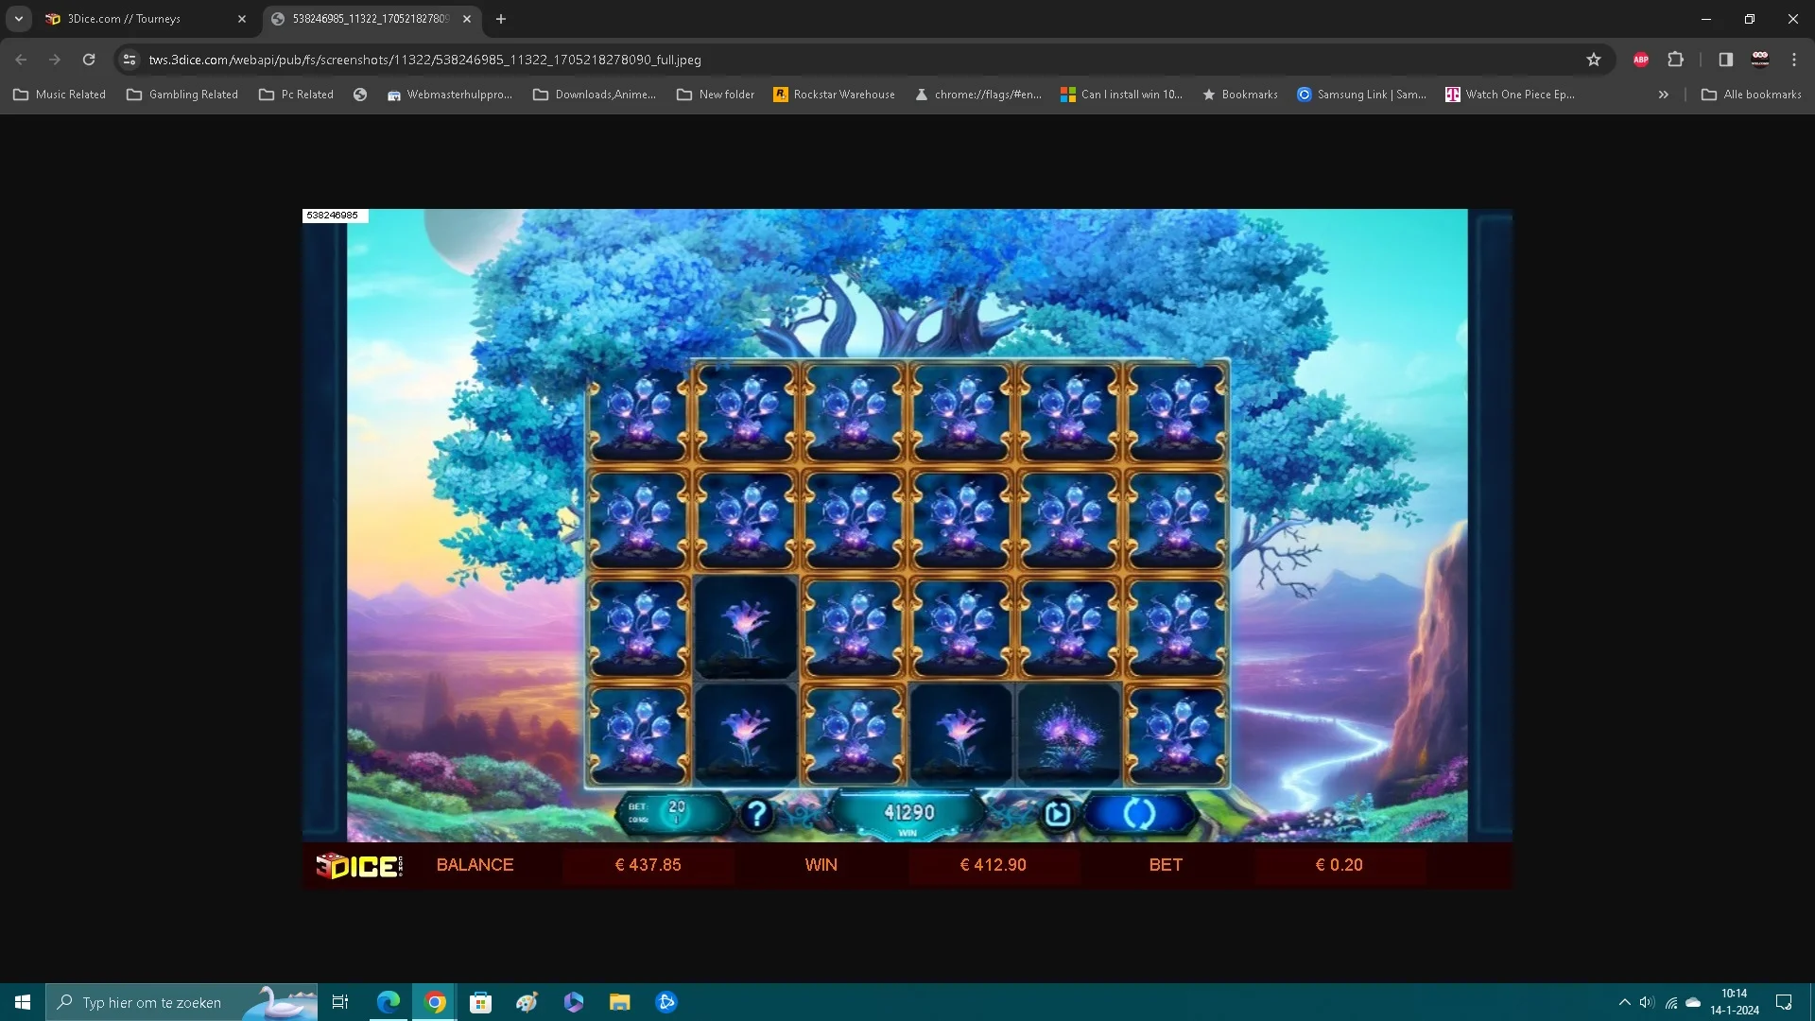
Task: Open File Explorer from the taskbar
Action: (x=620, y=1002)
